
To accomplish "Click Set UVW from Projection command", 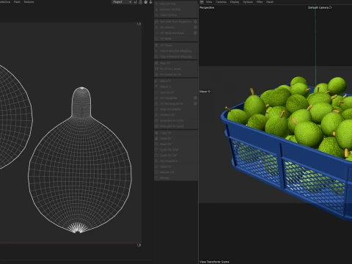I will coord(175,22).
